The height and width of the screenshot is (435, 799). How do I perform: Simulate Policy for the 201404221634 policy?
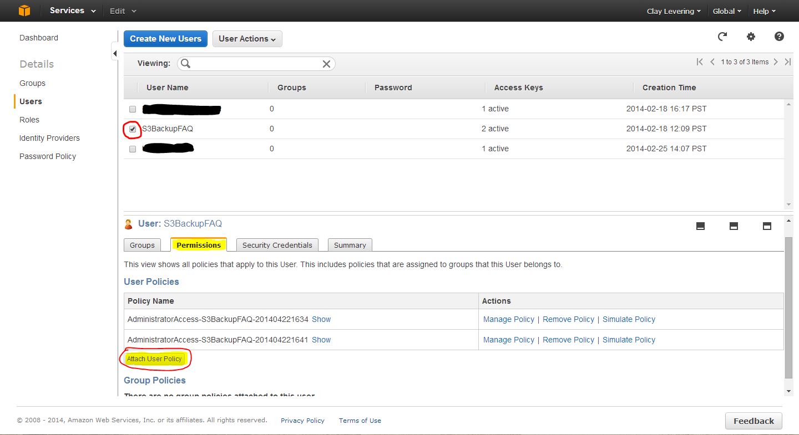click(x=629, y=319)
